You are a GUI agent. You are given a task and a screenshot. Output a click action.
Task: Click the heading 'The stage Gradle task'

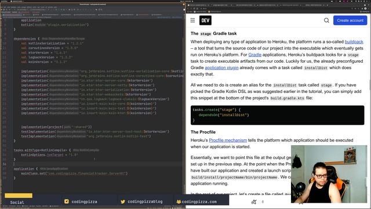tap(214, 34)
